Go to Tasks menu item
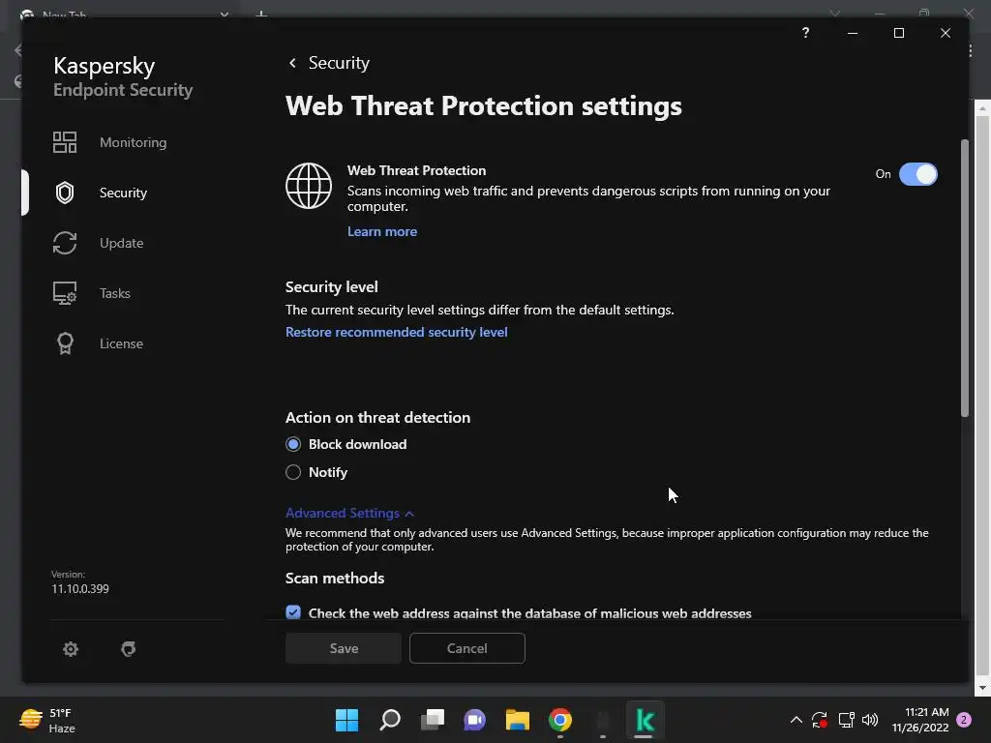991x743 pixels. point(114,293)
